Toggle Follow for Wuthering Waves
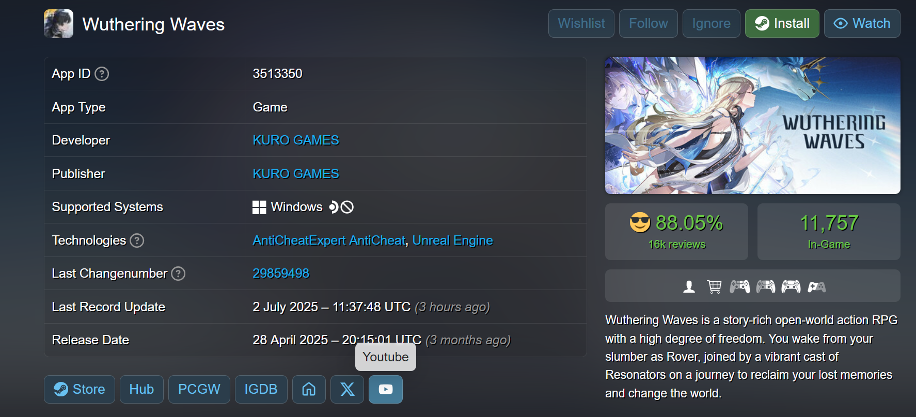 point(649,23)
